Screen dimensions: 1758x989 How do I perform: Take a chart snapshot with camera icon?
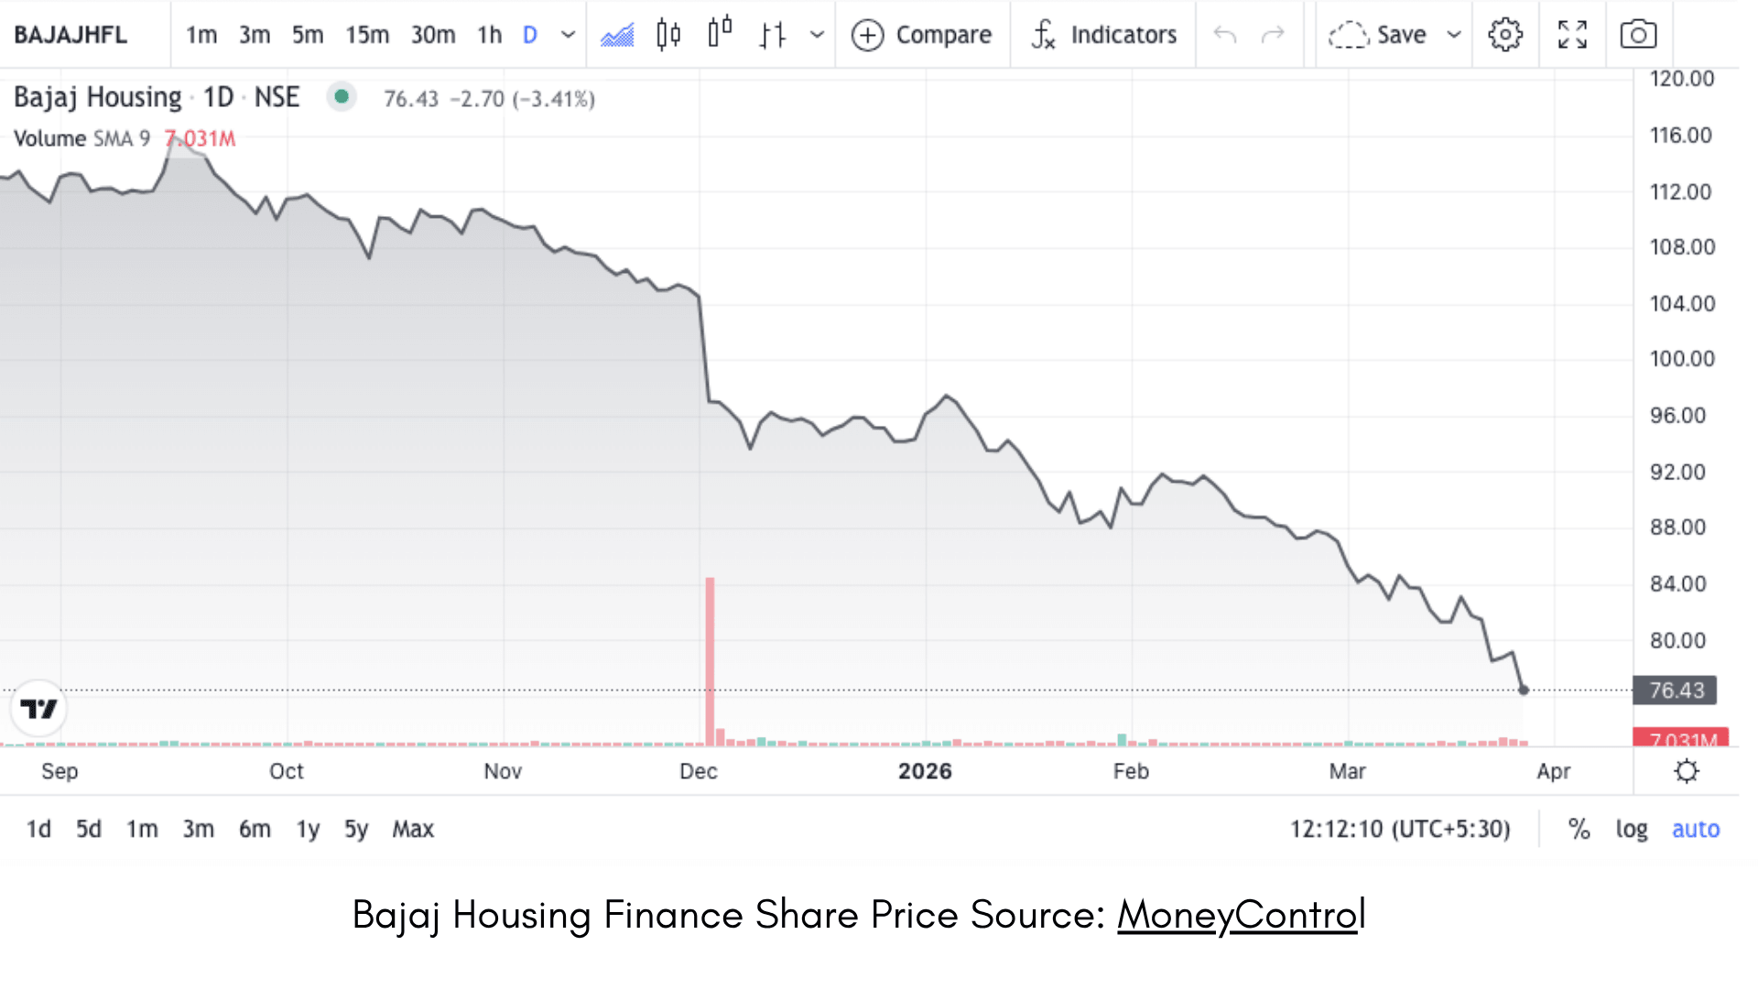pos(1638,35)
